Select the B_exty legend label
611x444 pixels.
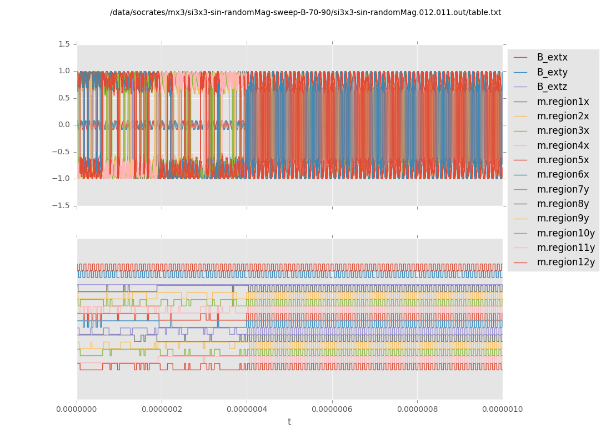tap(552, 72)
